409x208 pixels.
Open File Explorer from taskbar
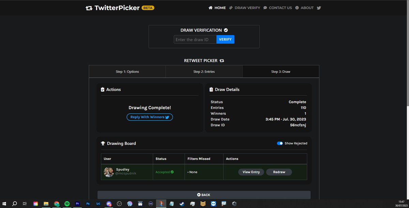click(46, 204)
